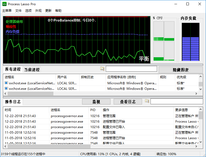Click the 更多信息 column header in log
Screen dimensions: 206x157
186,110
